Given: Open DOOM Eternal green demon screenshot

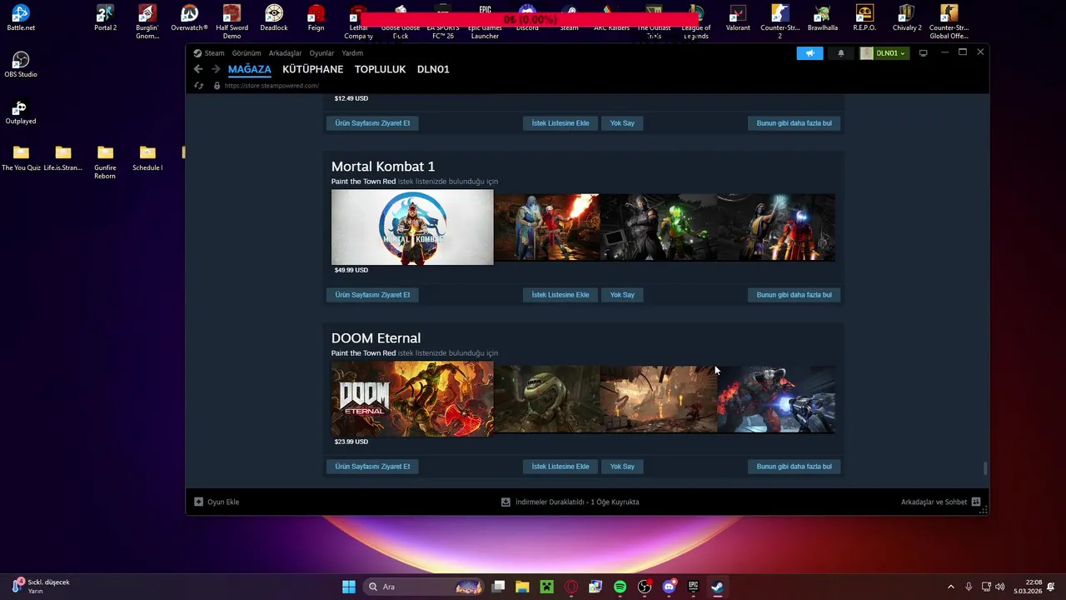Looking at the screenshot, I should [547, 399].
